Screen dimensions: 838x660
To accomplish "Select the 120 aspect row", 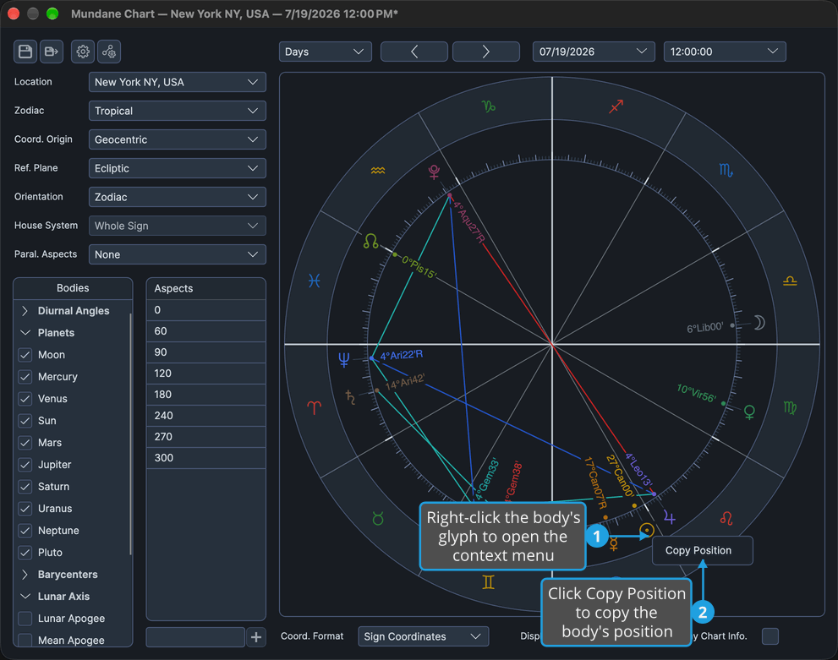I will [x=205, y=374].
